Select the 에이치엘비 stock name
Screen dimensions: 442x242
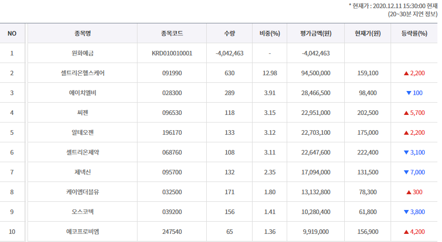coord(82,93)
